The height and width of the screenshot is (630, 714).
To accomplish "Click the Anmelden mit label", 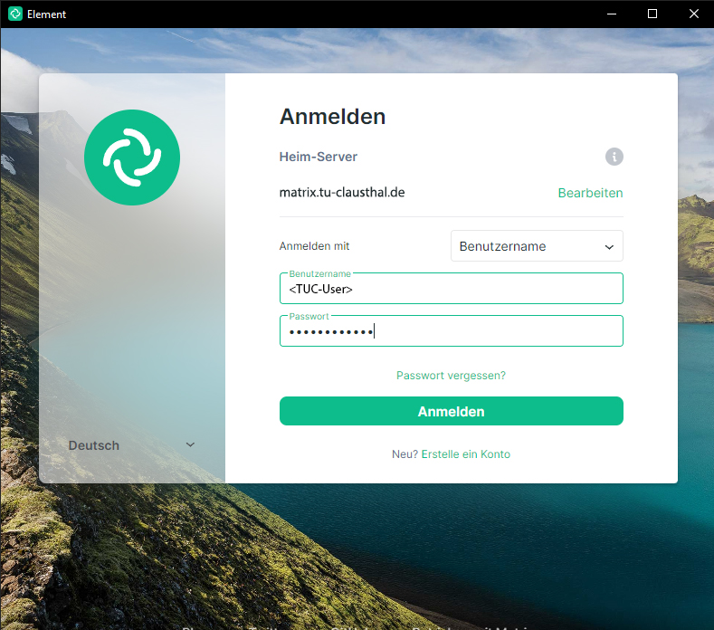I will 314,246.
